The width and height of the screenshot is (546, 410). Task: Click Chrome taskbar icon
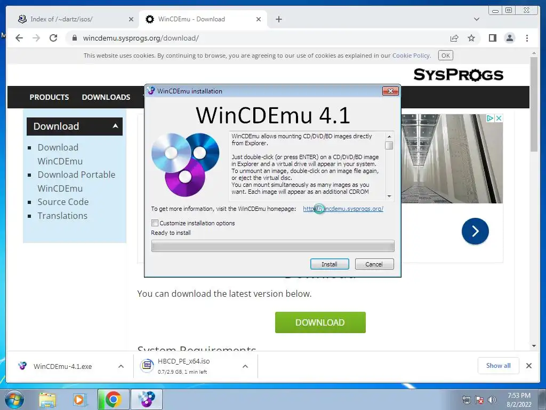pos(113,399)
